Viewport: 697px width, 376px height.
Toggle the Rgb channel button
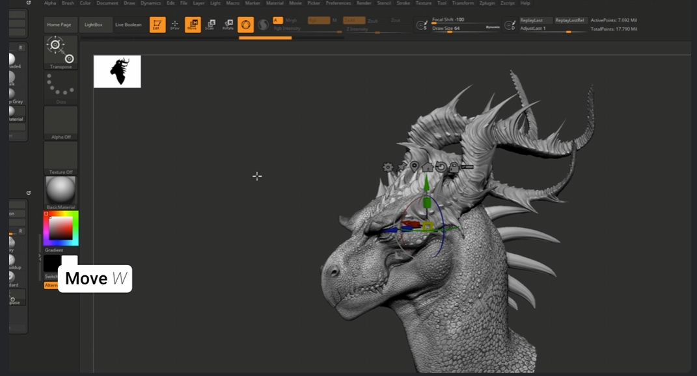pos(319,20)
